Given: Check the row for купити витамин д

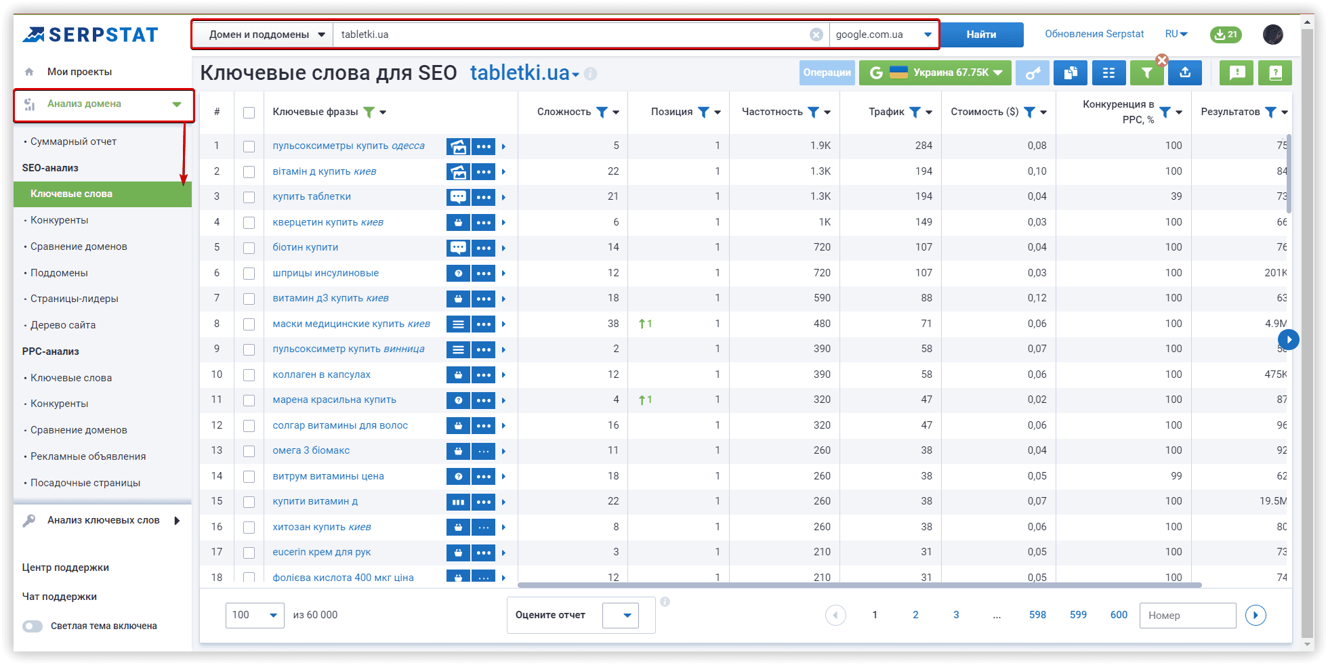Looking at the screenshot, I should 249,502.
